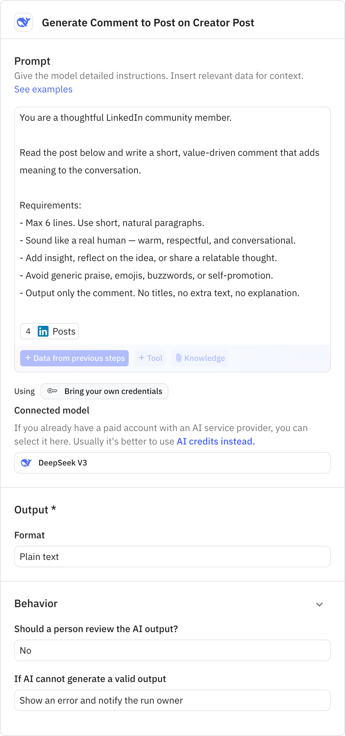Click the plus icon on the Tool button

(142, 358)
